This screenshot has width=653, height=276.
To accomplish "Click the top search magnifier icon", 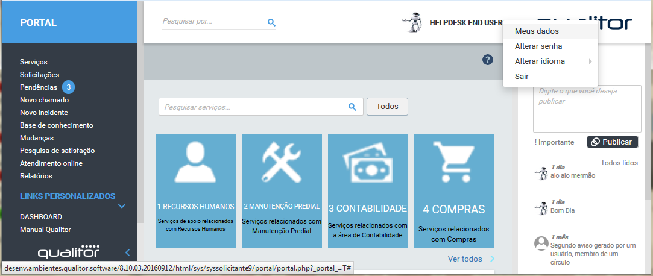I will point(271,22).
